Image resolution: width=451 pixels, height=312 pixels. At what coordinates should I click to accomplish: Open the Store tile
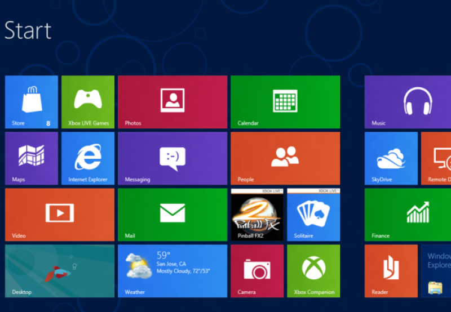[x=32, y=102]
